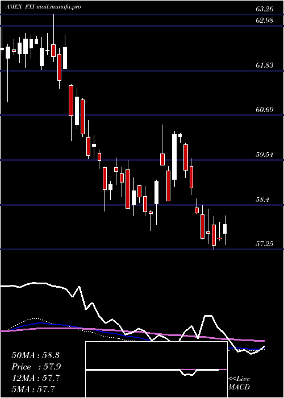
Task: Select the 60.69 price level label
Action: (x=265, y=110)
